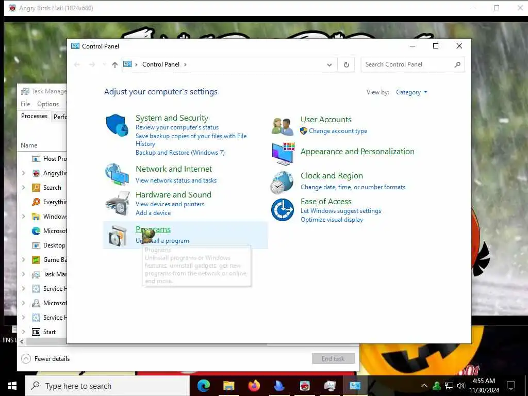Show hidden tray icons
This screenshot has height=396, width=528.
424,386
